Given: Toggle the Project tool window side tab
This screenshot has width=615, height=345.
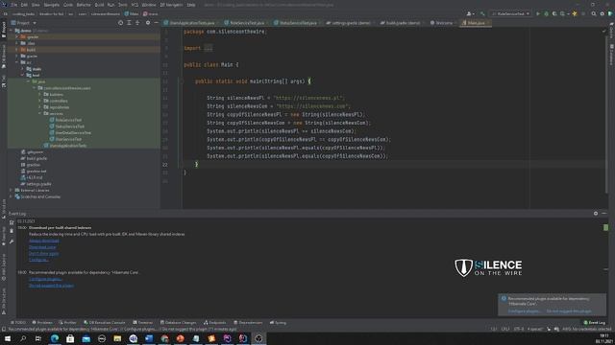Looking at the screenshot, I should tap(4, 30).
